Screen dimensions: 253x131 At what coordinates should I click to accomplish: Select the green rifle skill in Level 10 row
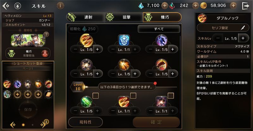pyautogui.click(x=86, y=102)
